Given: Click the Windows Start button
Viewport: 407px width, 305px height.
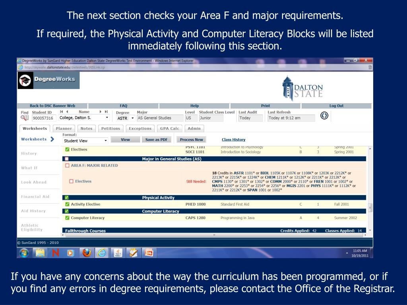Looking at the screenshot, I should tap(24, 253).
